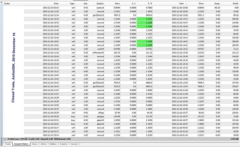Screen dimensions: 240x147
Task: Click the open time 2010.12.13 16:16
Action: [51, 49]
